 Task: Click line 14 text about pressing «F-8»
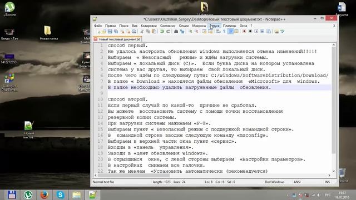(159, 123)
